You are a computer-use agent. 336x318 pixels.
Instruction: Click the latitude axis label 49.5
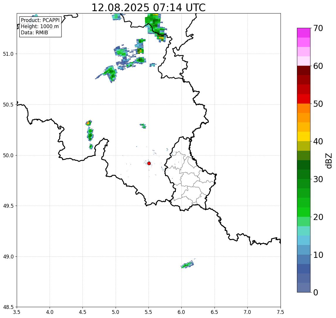(8, 206)
